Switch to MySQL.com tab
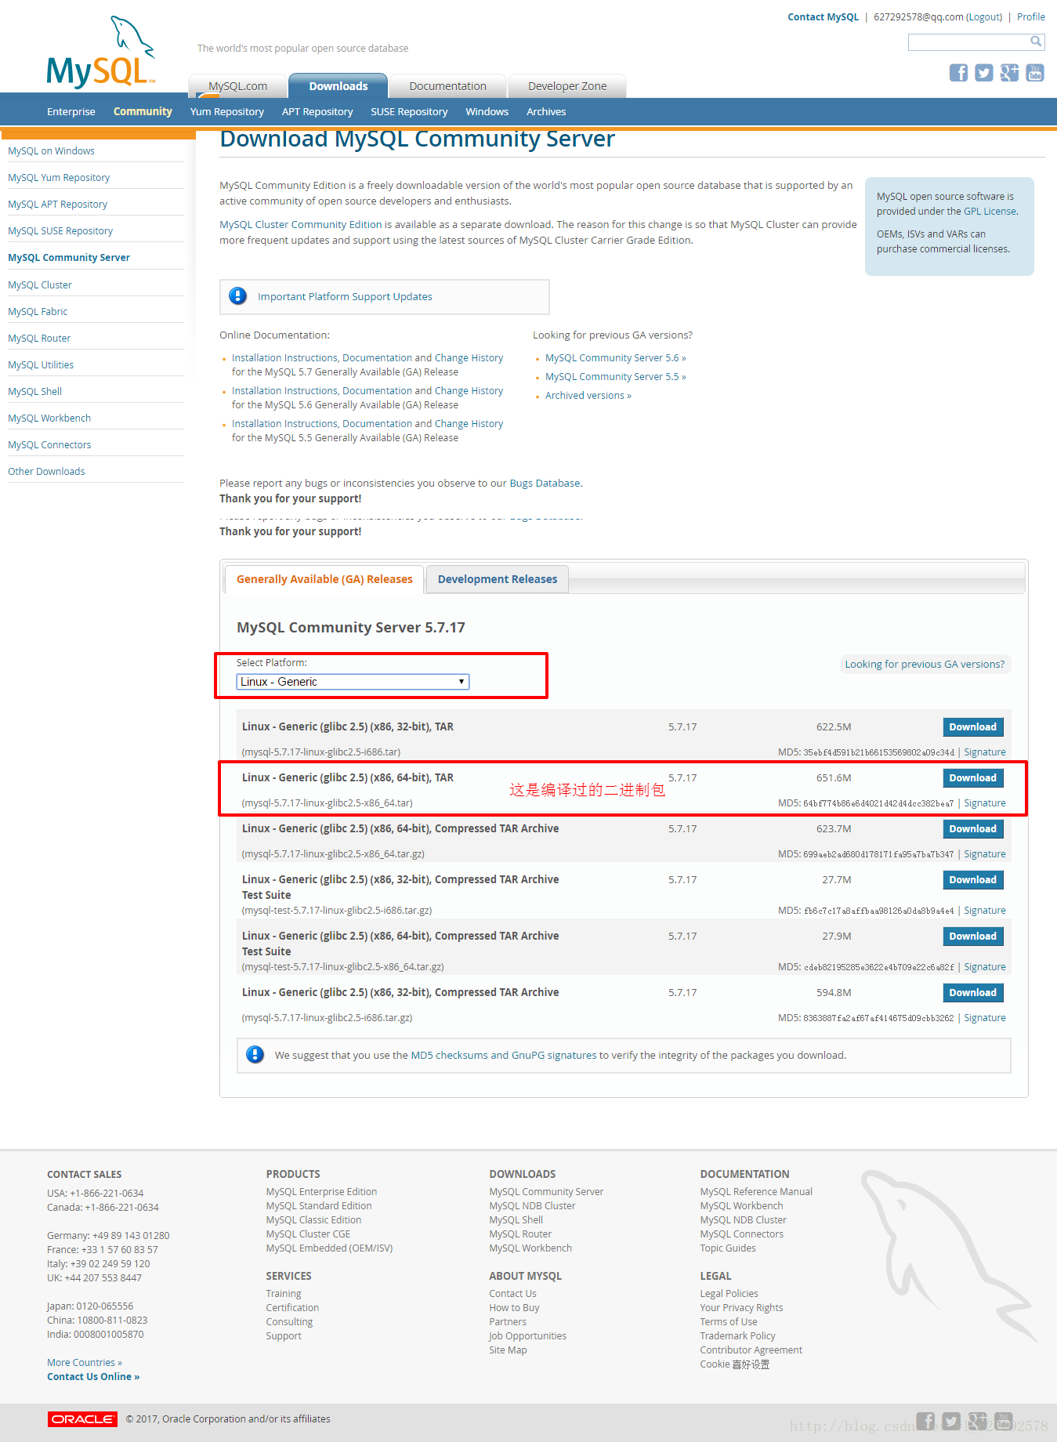 pos(237,86)
